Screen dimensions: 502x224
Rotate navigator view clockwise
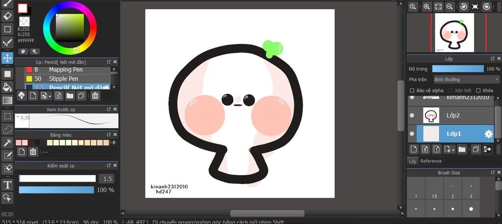coord(486,7)
